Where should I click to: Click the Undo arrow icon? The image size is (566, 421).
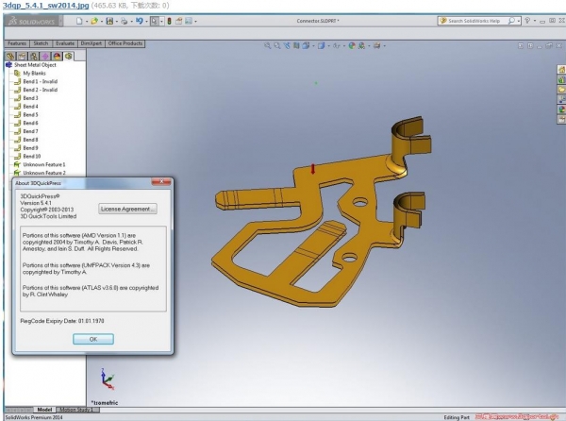tap(140, 21)
